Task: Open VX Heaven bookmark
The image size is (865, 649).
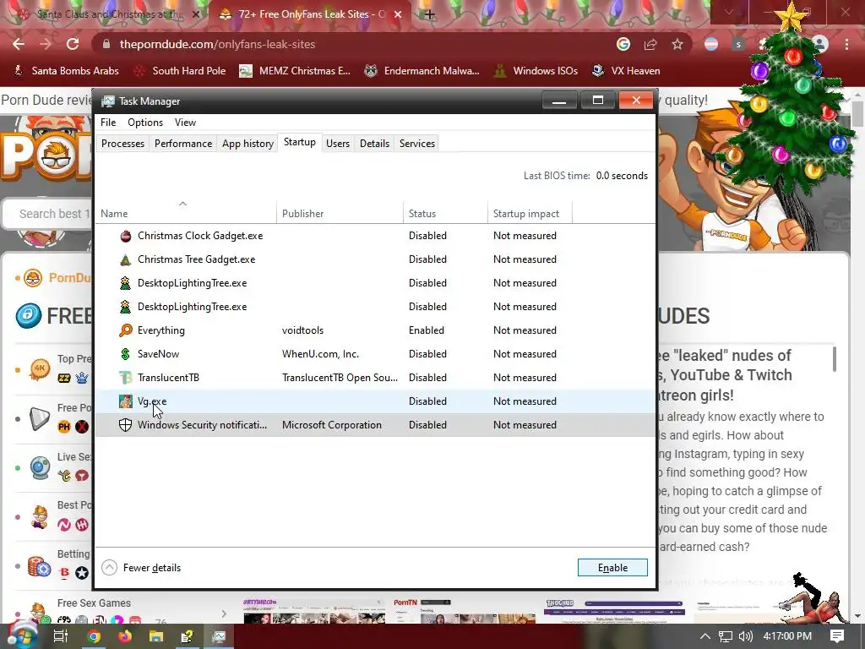Action: [x=626, y=71]
